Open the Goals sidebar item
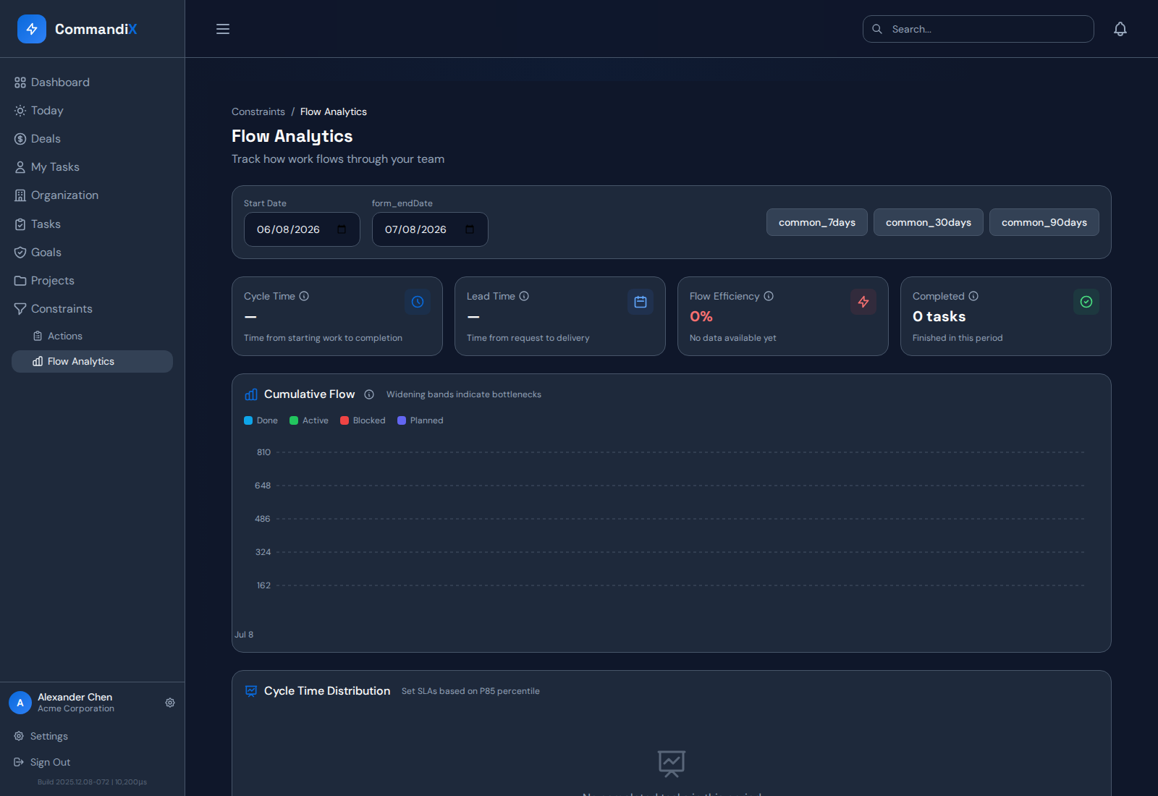 92,253
